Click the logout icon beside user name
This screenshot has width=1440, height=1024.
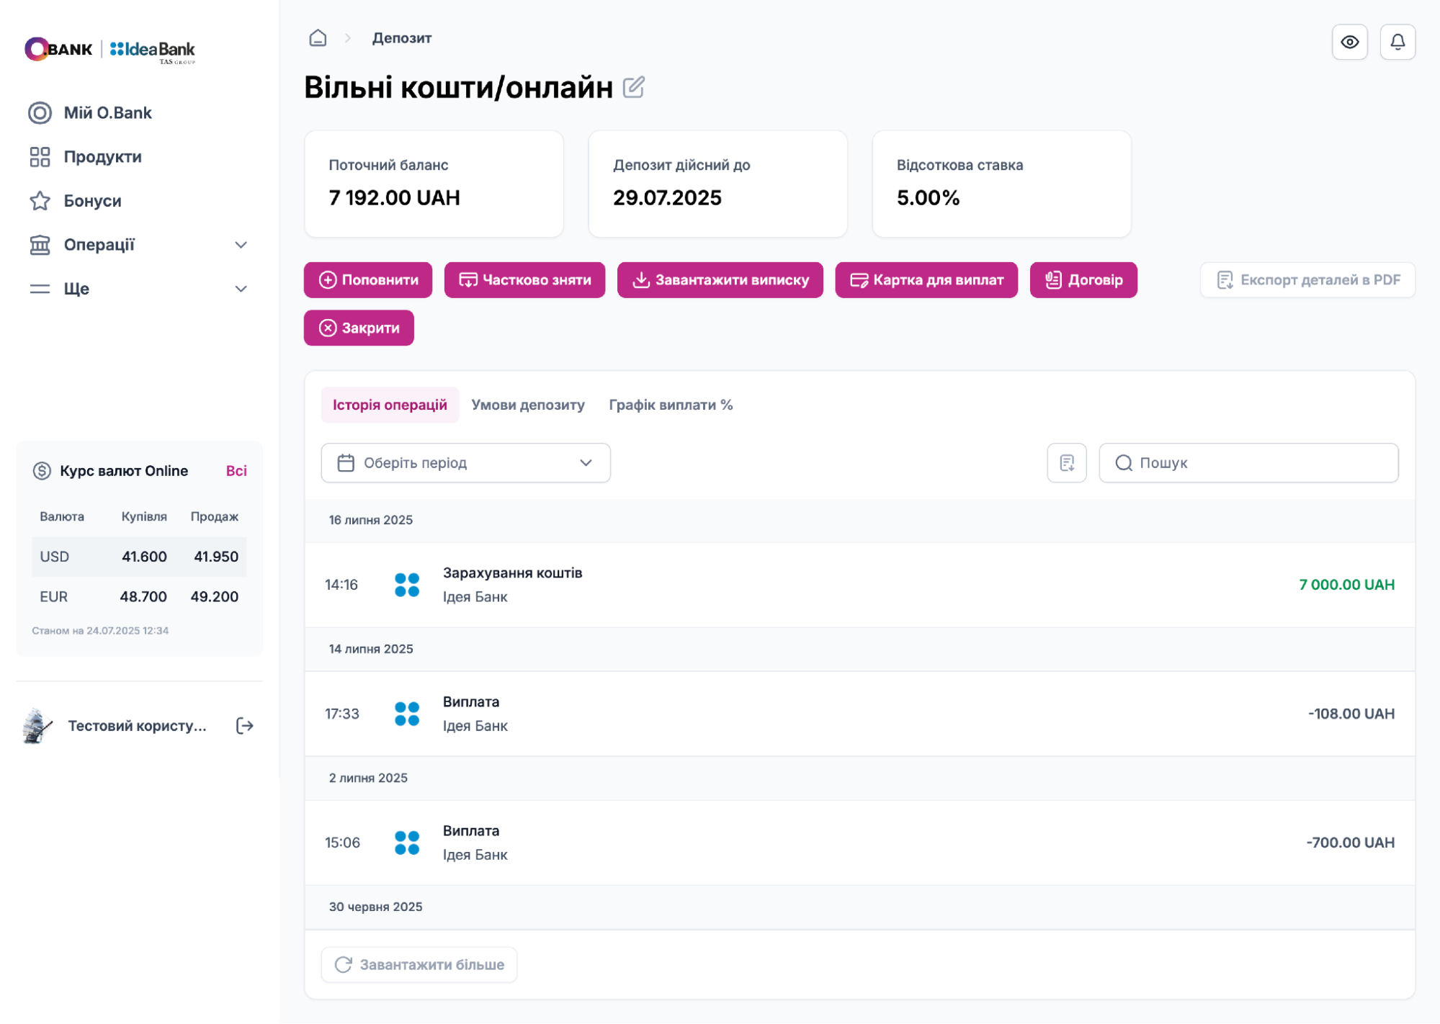click(x=245, y=725)
